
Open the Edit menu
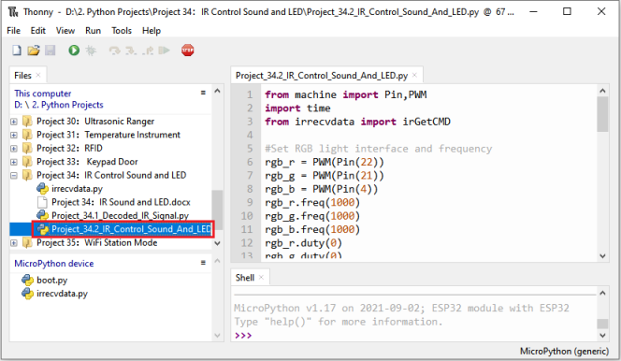(38, 31)
